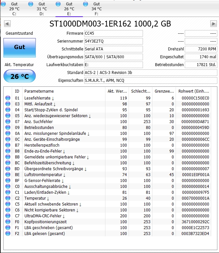Click the disk title ST1000DM003-1ER162 1000,2 GB
The height and width of the screenshot is (253, 219).
(110, 24)
